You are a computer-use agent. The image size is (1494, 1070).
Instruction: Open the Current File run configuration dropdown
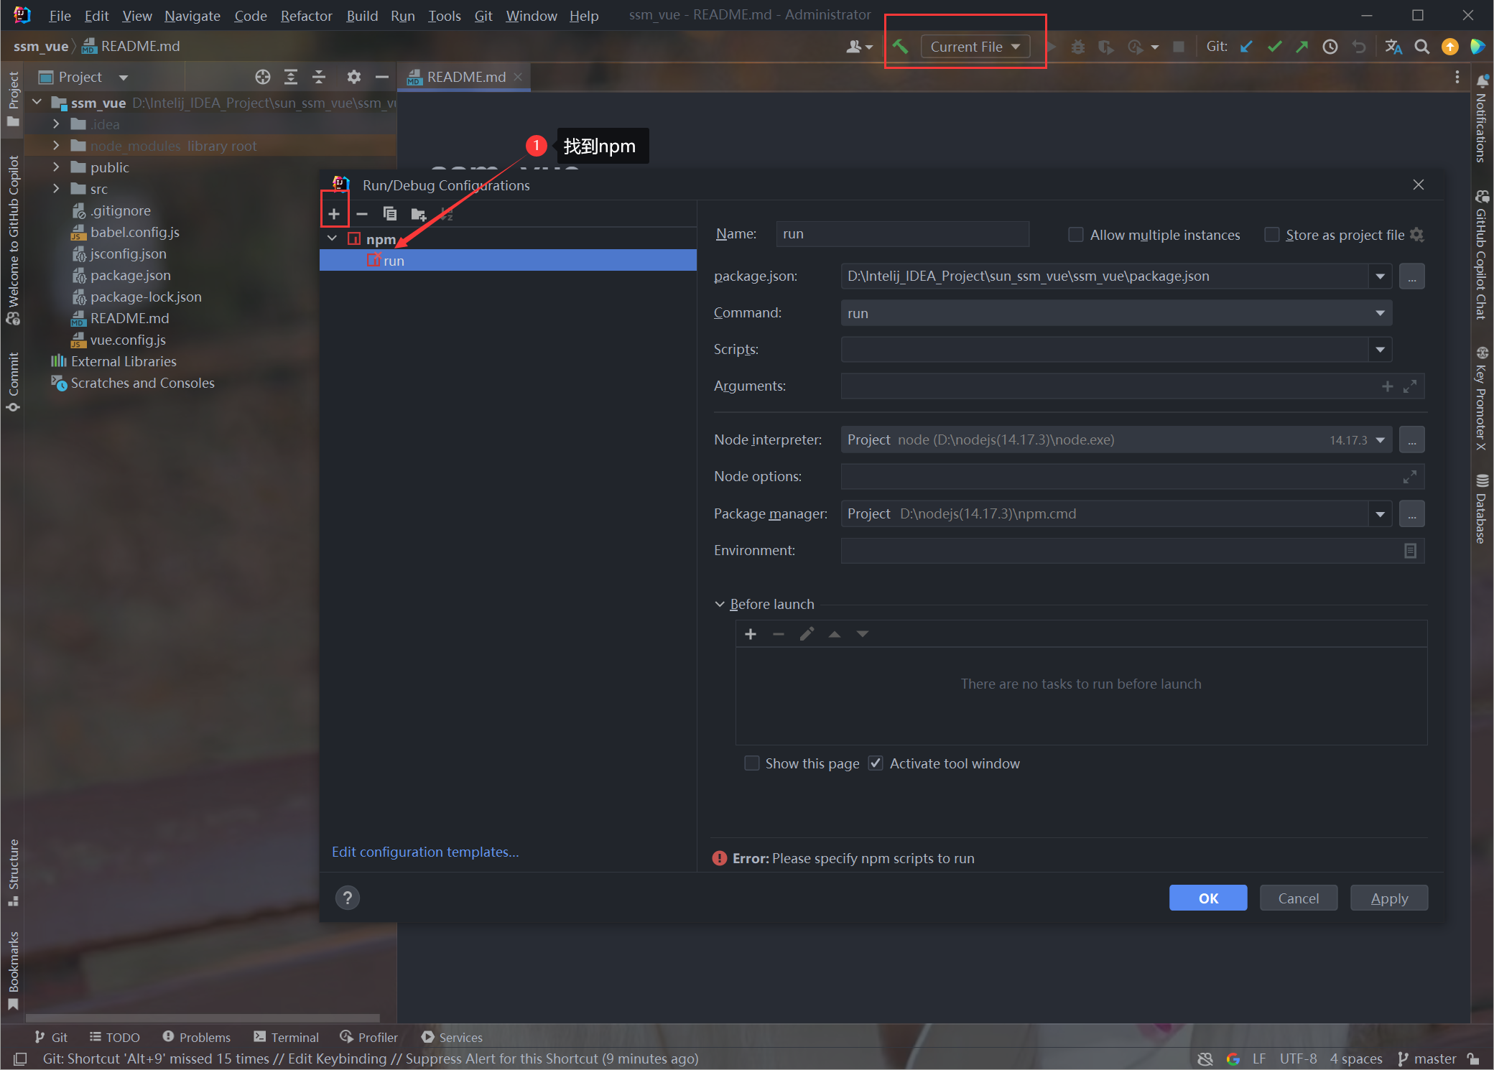975,46
